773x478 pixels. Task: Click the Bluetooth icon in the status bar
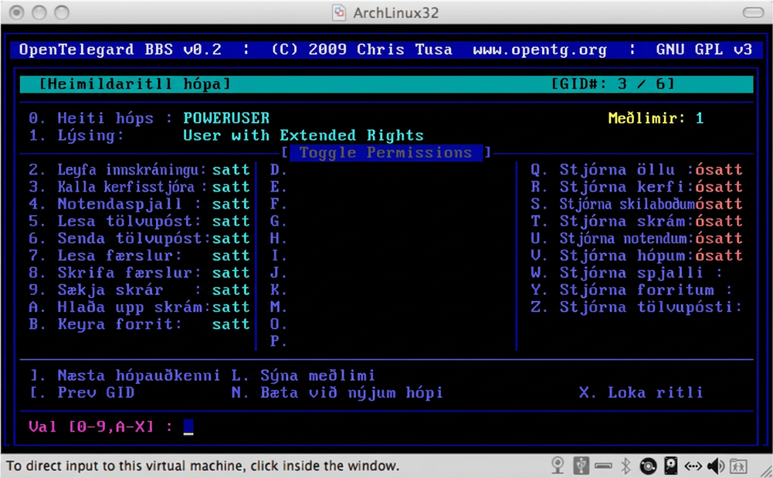point(626,466)
